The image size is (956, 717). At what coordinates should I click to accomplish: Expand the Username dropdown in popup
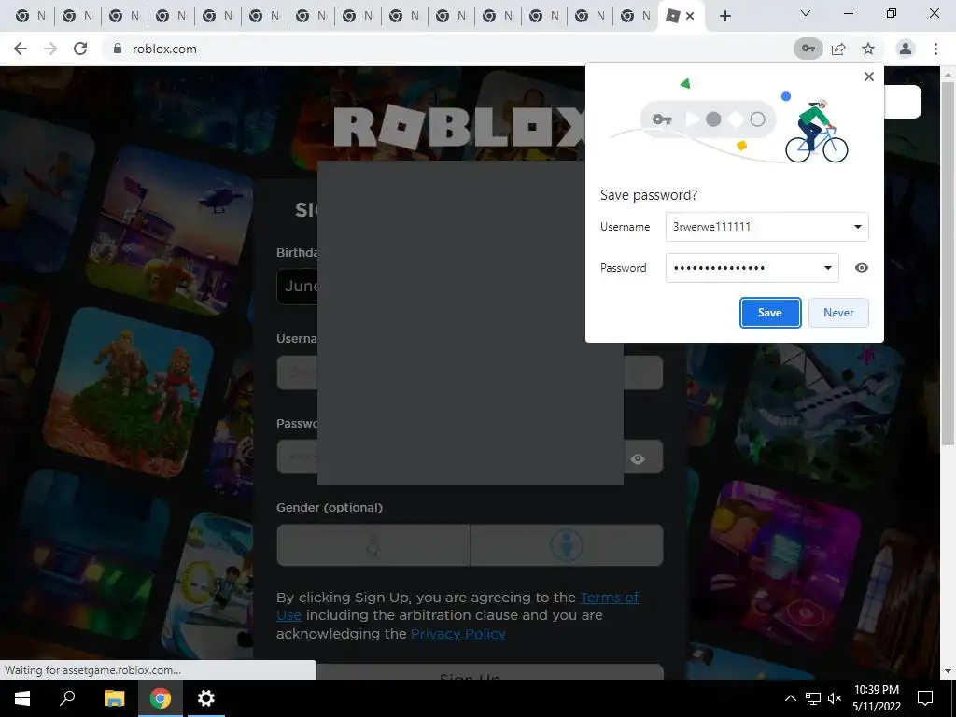(x=857, y=227)
